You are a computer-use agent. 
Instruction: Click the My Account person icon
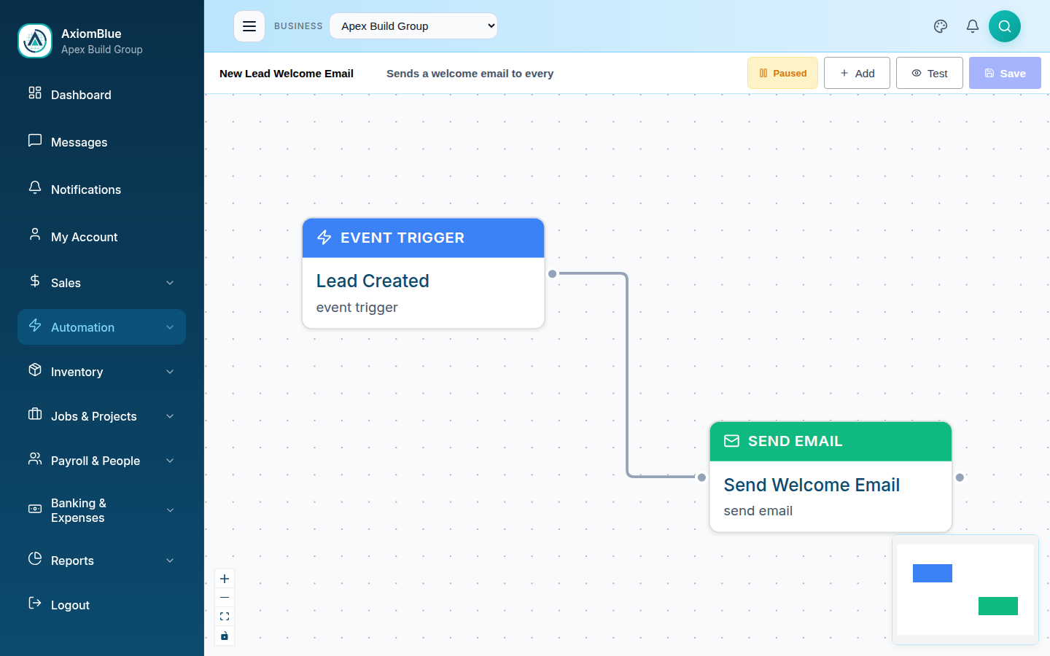coord(35,235)
